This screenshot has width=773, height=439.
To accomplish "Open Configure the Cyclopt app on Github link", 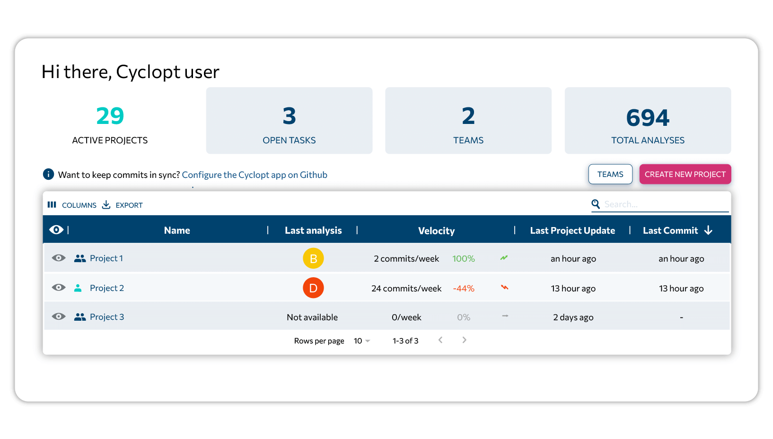I will point(255,175).
